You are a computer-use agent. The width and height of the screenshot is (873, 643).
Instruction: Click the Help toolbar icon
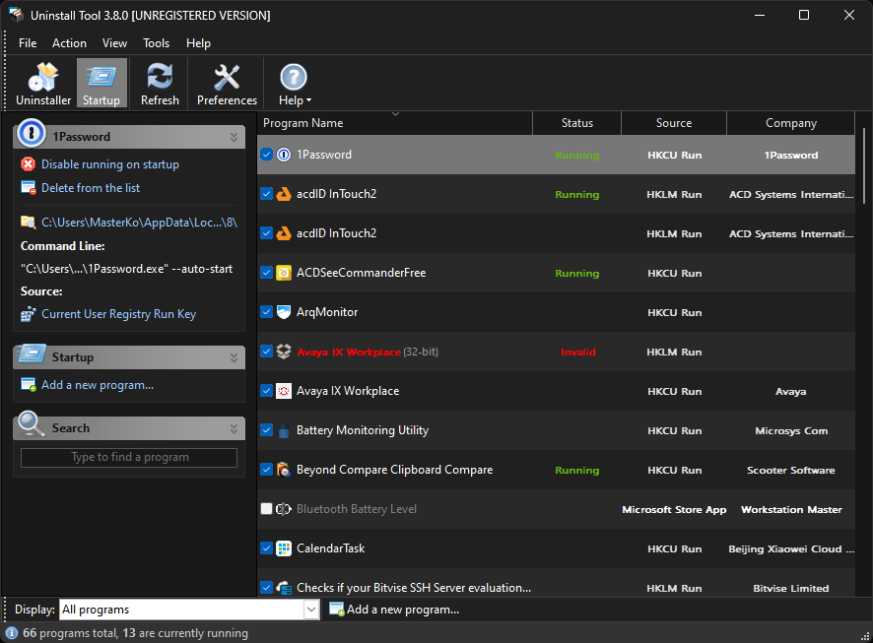293,78
